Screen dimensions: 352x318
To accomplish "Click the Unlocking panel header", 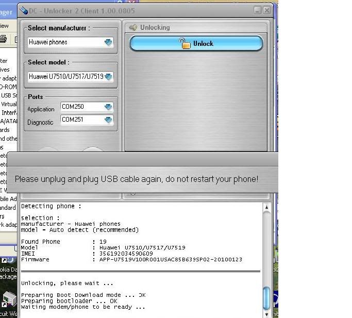I will (x=196, y=27).
